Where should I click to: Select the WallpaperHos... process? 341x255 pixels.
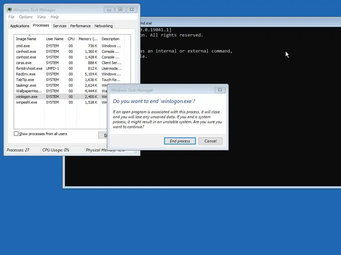tap(61, 91)
